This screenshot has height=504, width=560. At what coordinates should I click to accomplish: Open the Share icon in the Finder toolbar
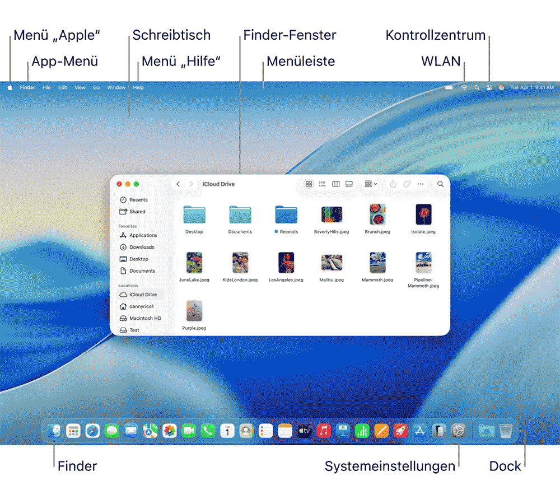pyautogui.click(x=393, y=184)
